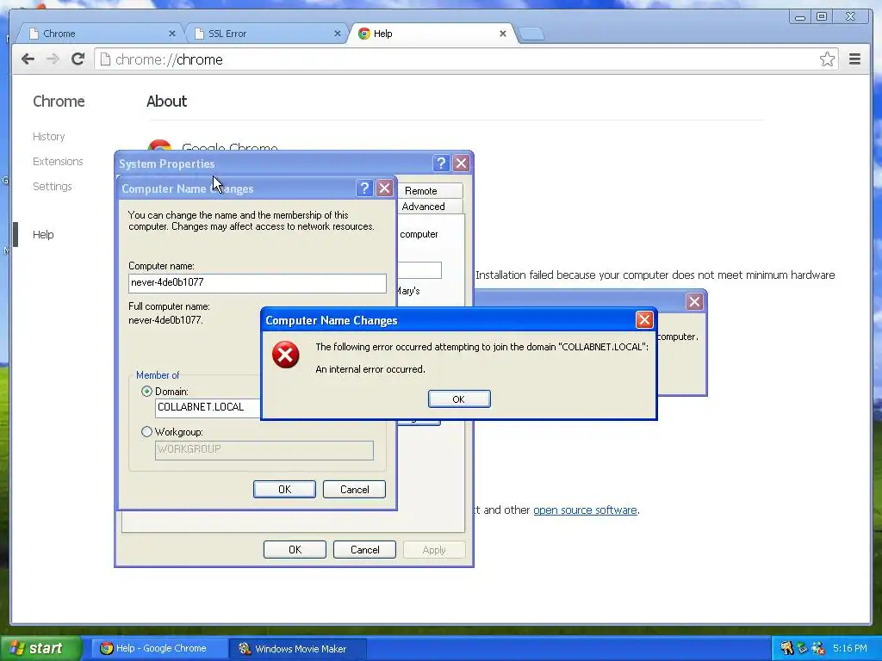Click OK in System Properties
The height and width of the screenshot is (661, 882).
coord(295,550)
